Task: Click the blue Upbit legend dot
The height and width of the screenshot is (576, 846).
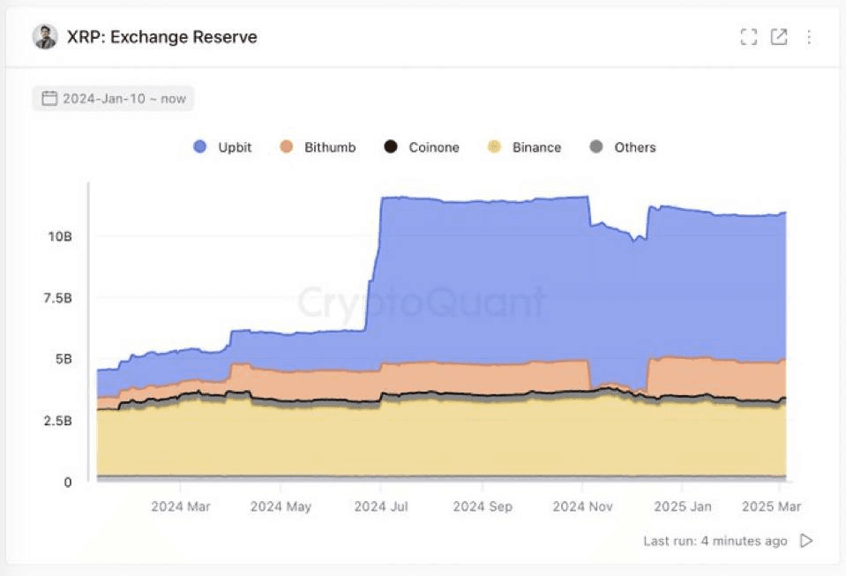Action: 200,147
